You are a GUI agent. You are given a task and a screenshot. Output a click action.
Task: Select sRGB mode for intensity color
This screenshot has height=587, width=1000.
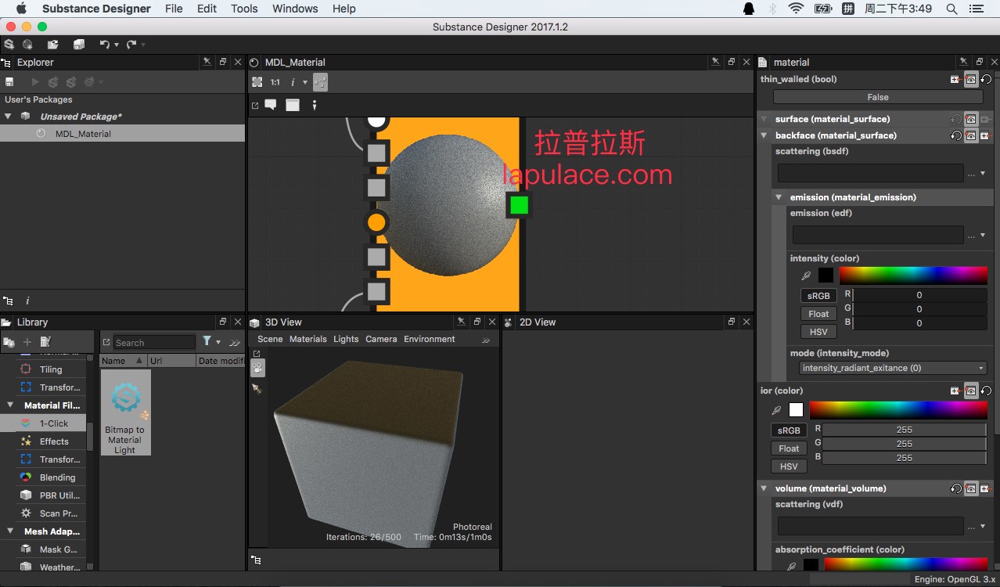click(x=818, y=296)
